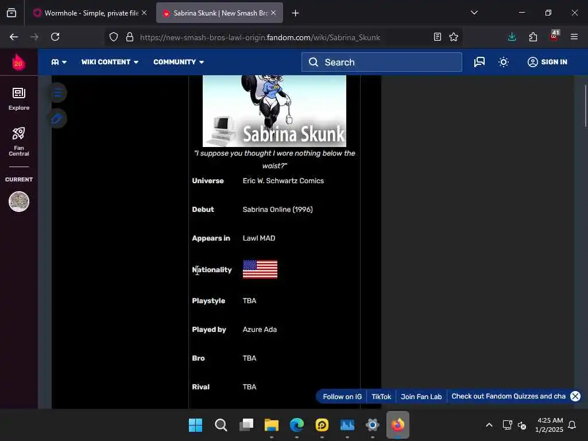
Task: Show hidden system tray icons
Action: (x=489, y=425)
